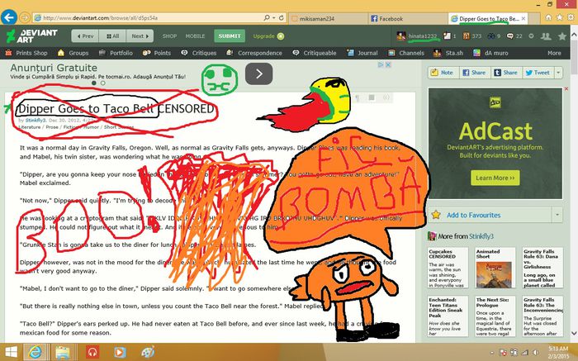Click the Upgrade link
The width and height of the screenshot is (578, 361).
coord(268,36)
